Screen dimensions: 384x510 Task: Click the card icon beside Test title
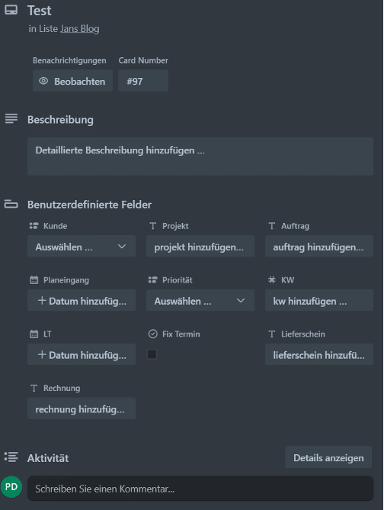click(x=11, y=10)
